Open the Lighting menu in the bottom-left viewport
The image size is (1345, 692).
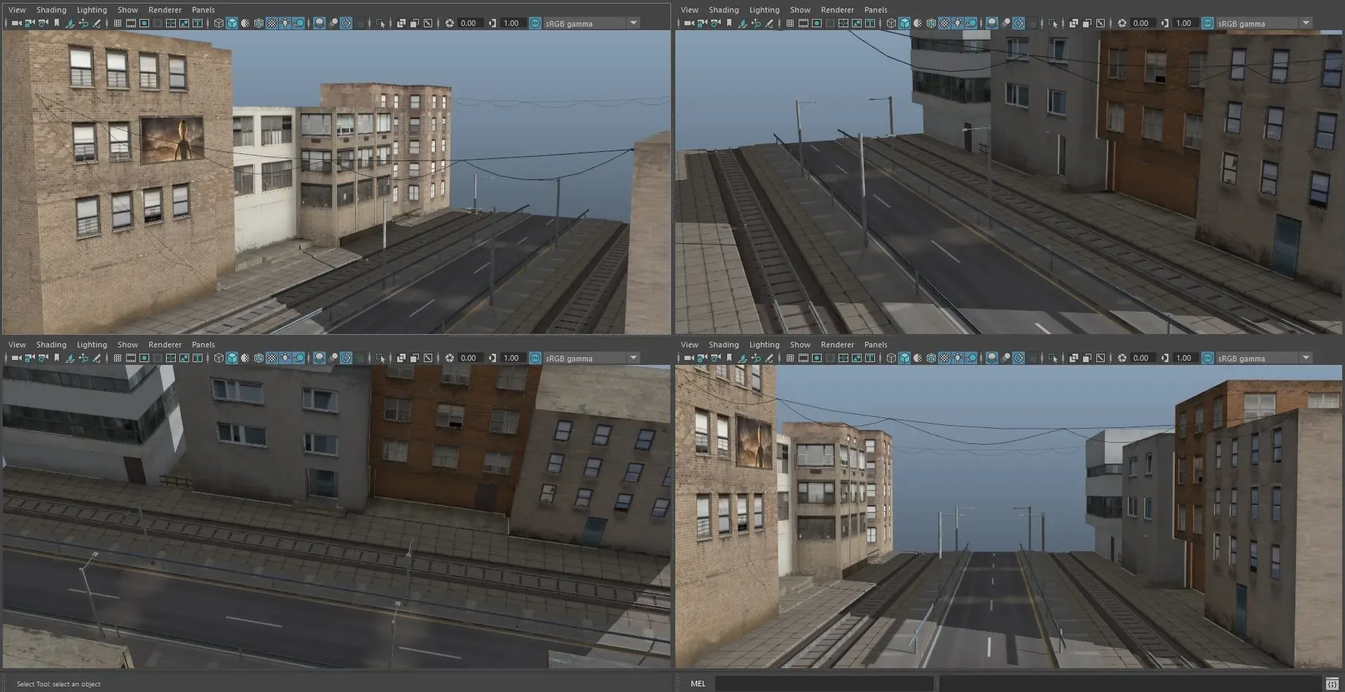pos(91,344)
